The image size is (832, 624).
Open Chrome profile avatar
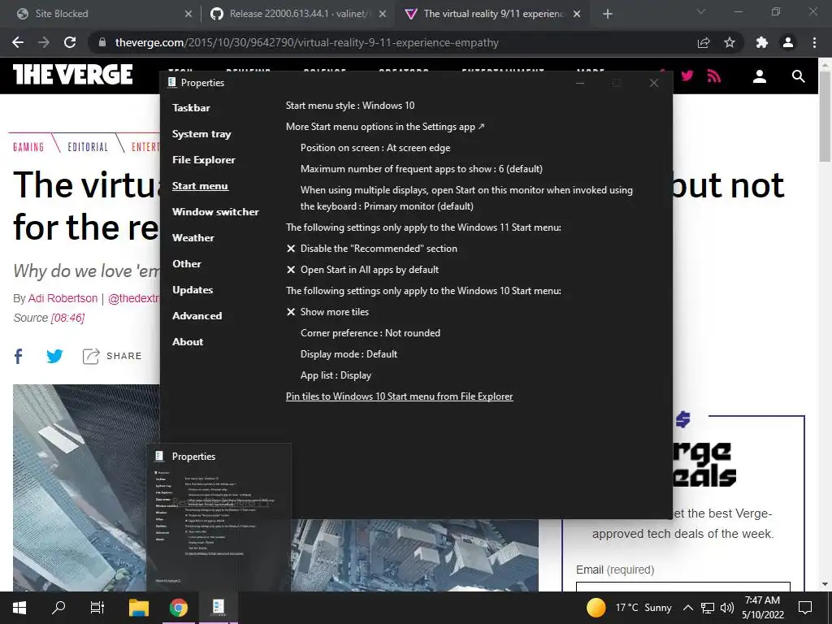(788, 42)
